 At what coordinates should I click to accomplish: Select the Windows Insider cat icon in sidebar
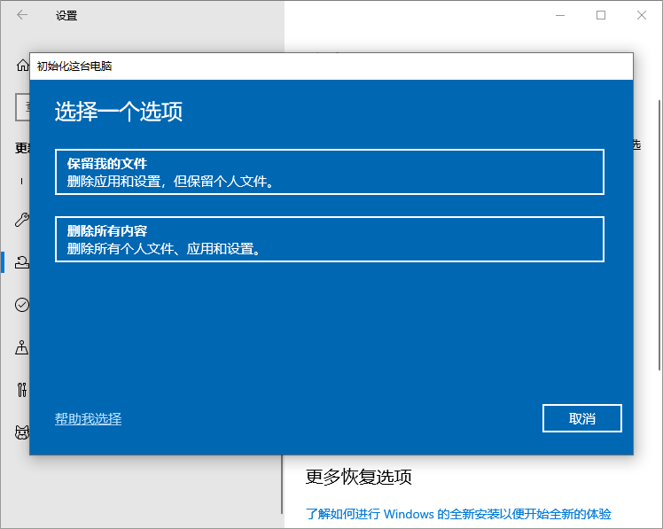(x=22, y=432)
